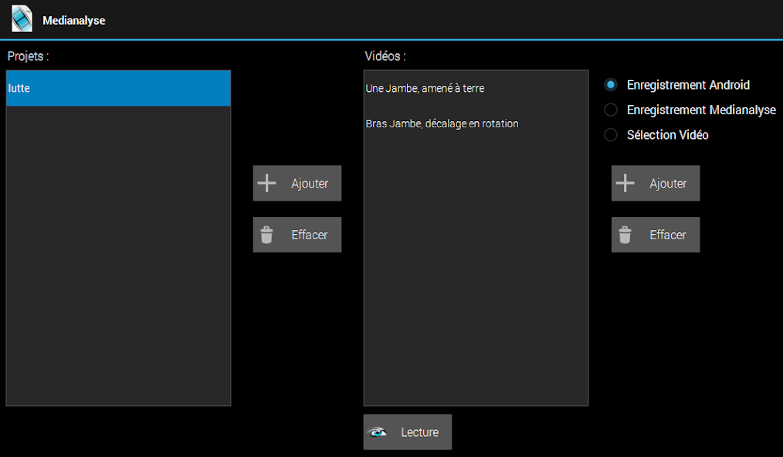
Task: Select the video "Bras Jambe, décalage en rotation"
Action: 442,124
